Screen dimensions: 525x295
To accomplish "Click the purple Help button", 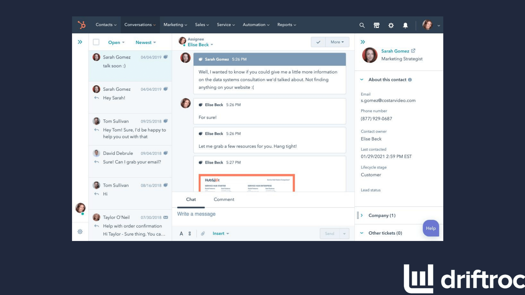I will click(x=431, y=228).
